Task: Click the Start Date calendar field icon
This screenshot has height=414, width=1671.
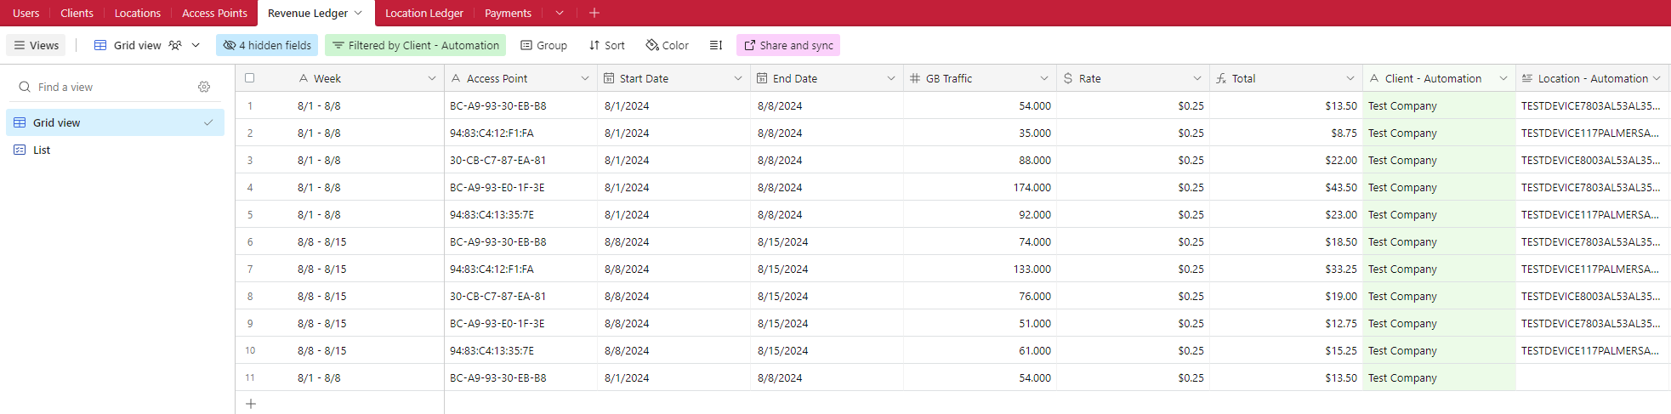Action: (609, 78)
